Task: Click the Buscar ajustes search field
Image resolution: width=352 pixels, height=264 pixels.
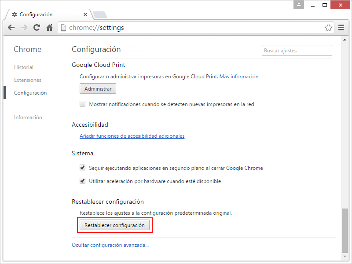Action: (297, 50)
